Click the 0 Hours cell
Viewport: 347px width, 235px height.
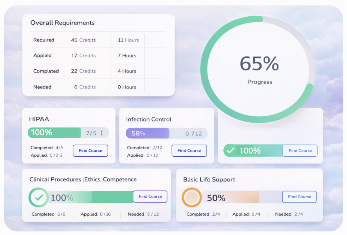(127, 87)
